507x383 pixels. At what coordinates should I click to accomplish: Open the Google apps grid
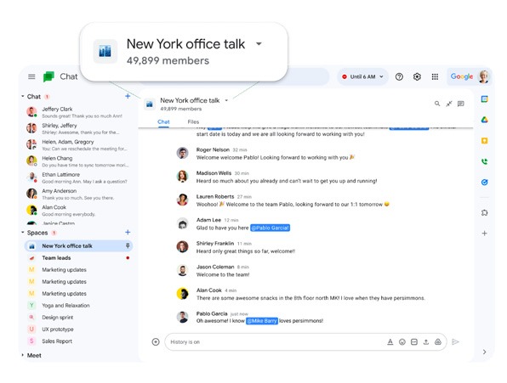tap(435, 76)
